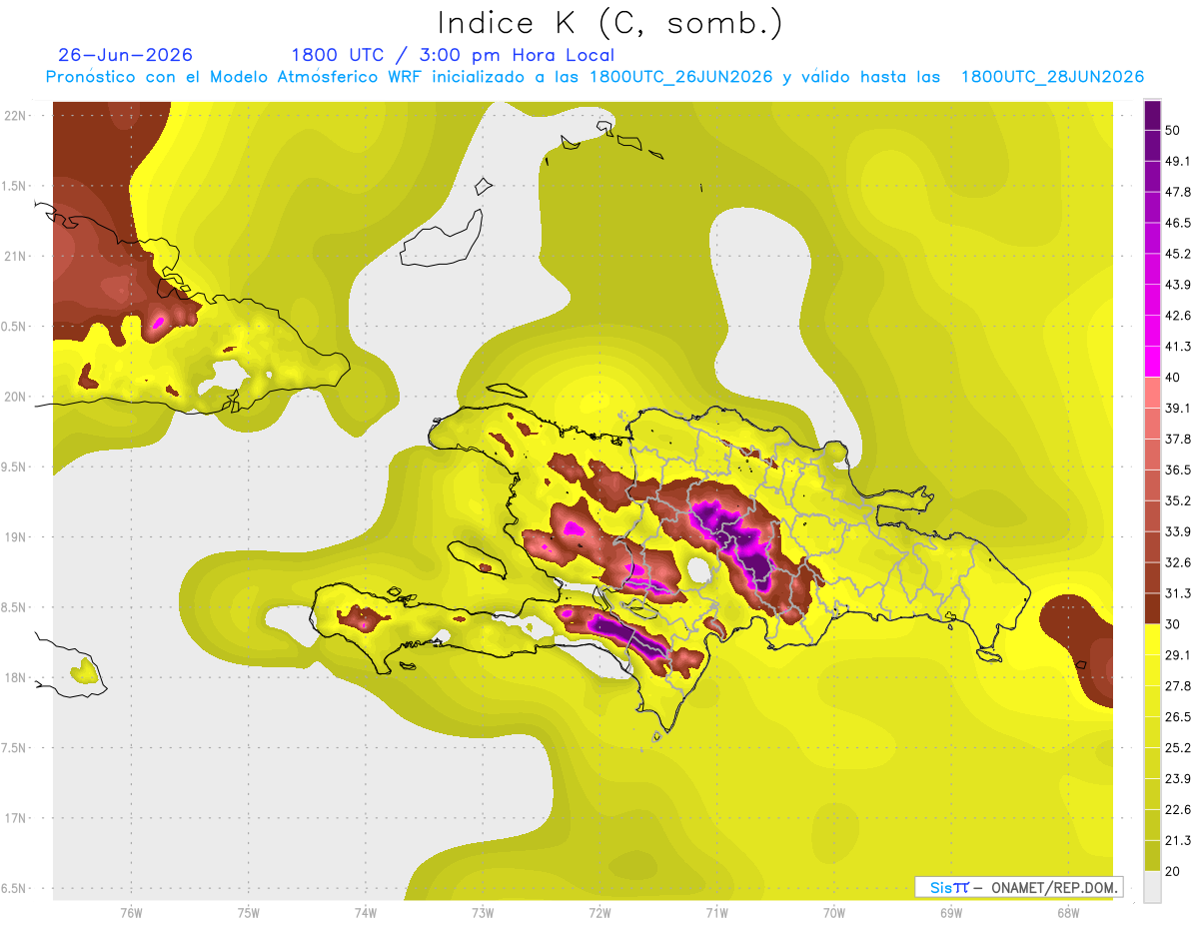Click the "20N" latitude label
The width and height of the screenshot is (1199, 926).
coord(16,397)
